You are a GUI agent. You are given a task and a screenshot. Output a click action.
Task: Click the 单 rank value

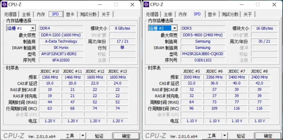(x=123, y=48)
